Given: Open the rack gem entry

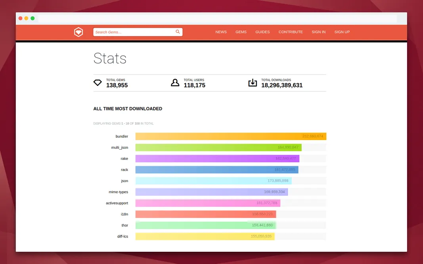Looking at the screenshot, I should click(124, 169).
